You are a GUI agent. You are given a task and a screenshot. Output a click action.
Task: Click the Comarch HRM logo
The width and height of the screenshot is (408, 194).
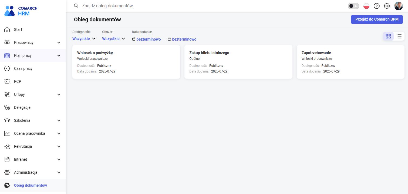[21, 11]
